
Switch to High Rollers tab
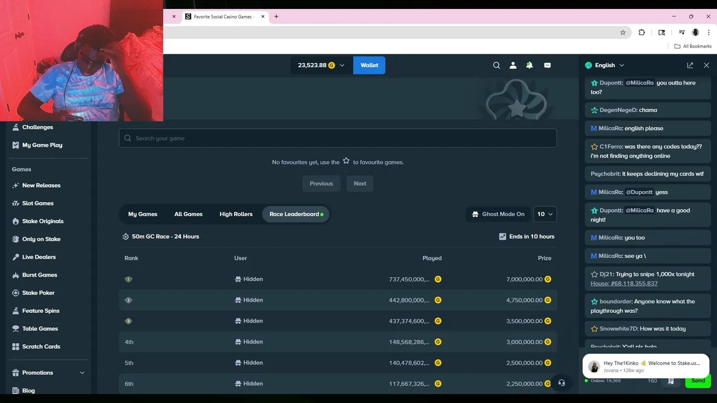tap(236, 214)
